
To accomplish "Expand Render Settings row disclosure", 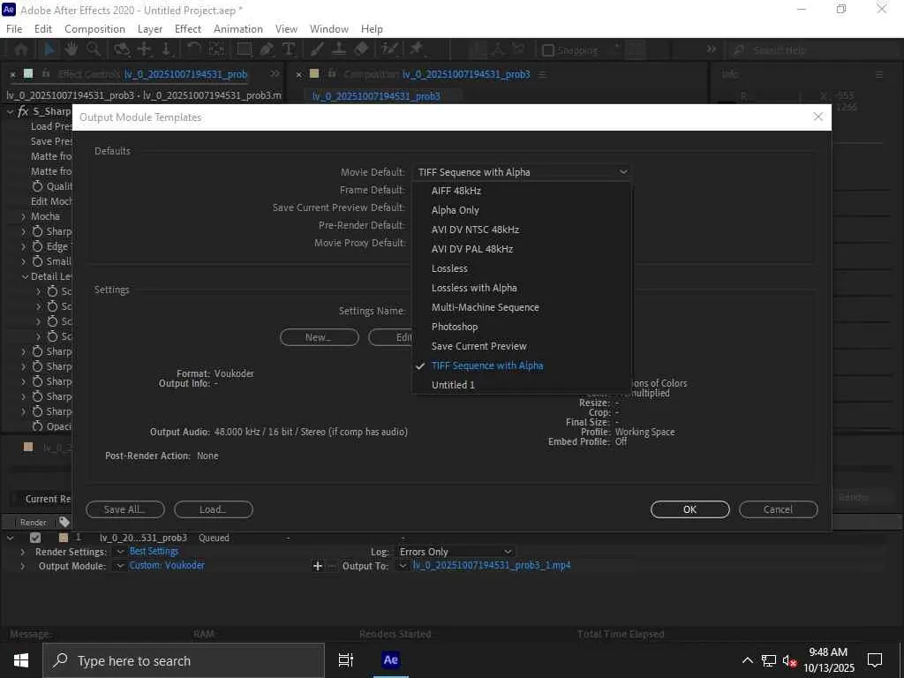I will coord(22,552).
